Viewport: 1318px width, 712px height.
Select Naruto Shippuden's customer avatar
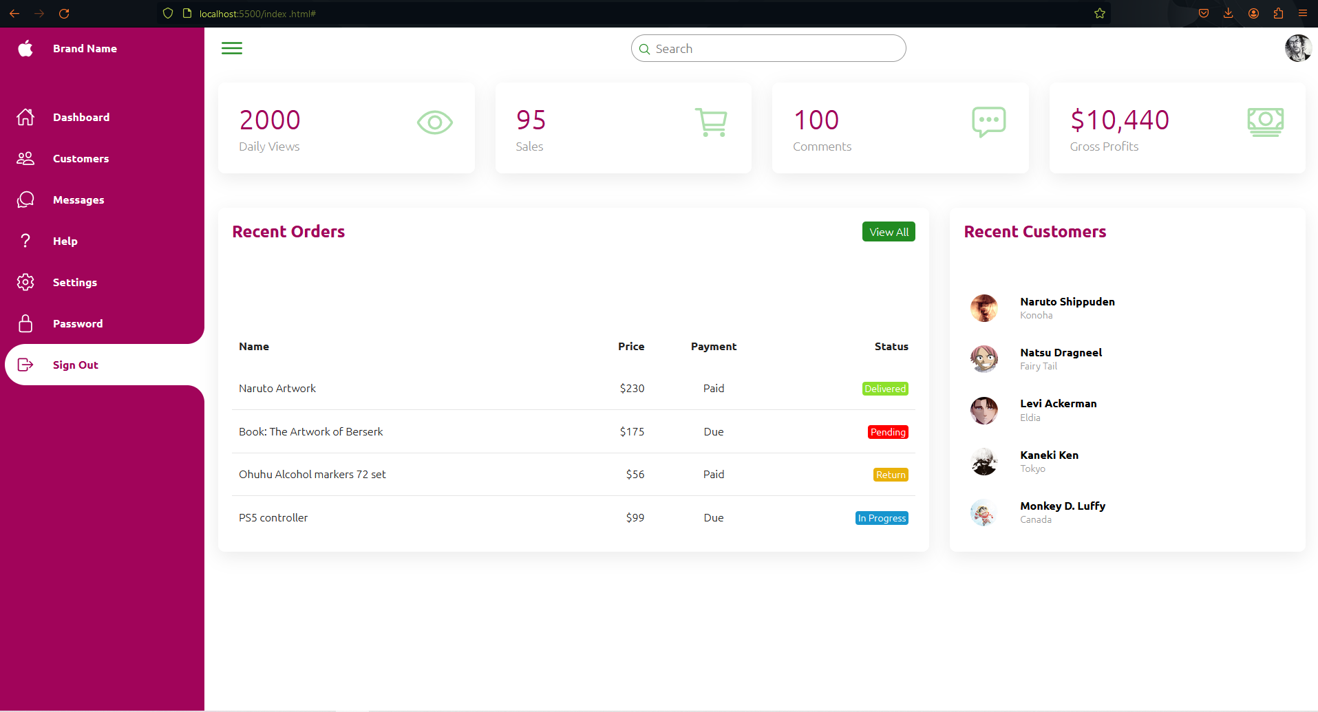point(984,308)
